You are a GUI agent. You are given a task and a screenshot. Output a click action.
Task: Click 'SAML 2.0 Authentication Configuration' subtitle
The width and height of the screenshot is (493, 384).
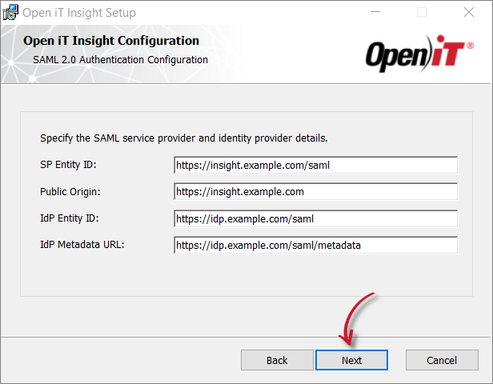[120, 60]
